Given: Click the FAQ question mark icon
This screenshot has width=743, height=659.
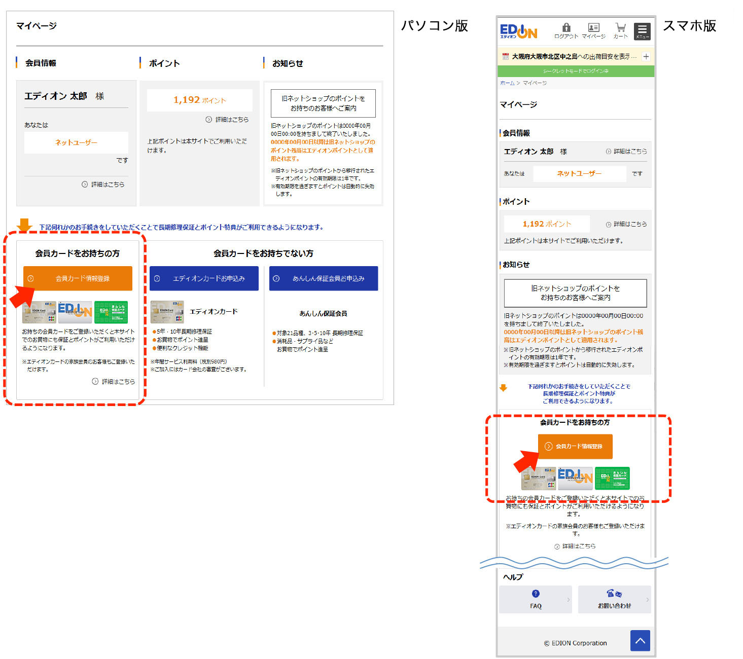Looking at the screenshot, I should 536,594.
